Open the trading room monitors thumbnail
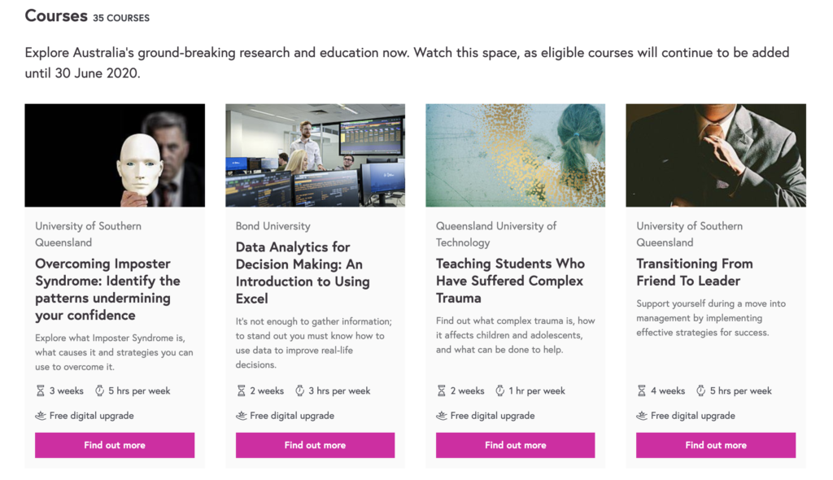833x480 pixels. [x=315, y=155]
